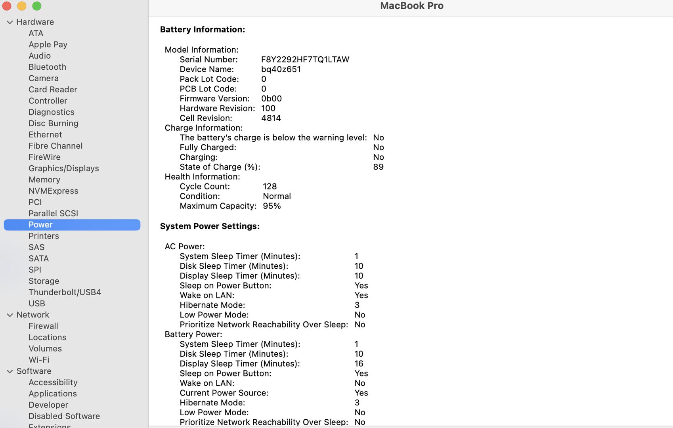Click the Hardware category label

click(x=35, y=22)
